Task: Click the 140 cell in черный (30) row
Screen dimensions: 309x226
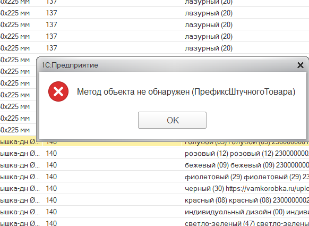Action: [x=51, y=188]
